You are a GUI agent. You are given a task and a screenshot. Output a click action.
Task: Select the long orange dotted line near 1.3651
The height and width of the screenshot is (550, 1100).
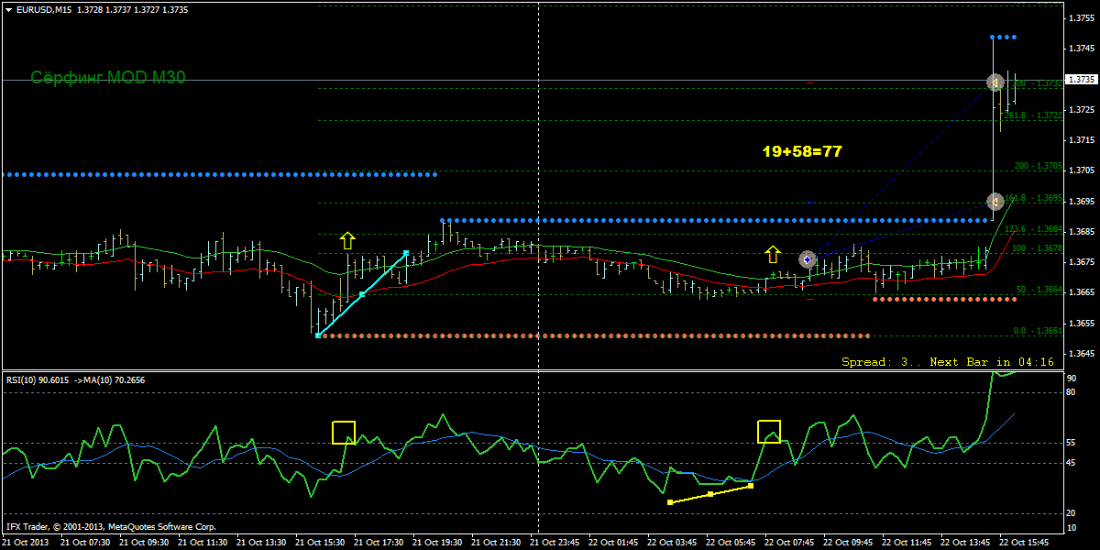click(593, 336)
